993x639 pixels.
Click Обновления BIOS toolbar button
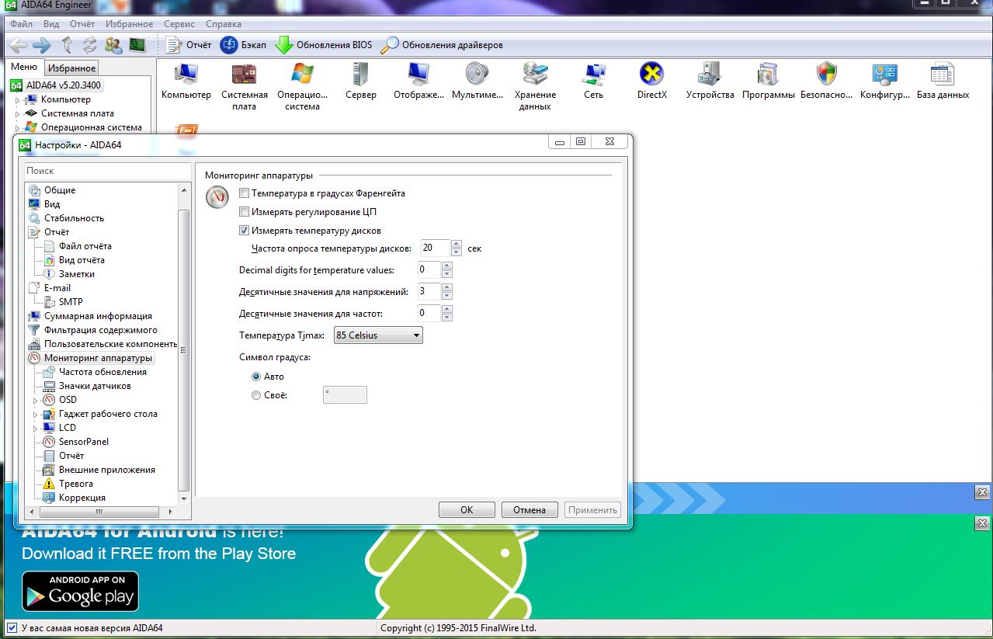pos(324,45)
